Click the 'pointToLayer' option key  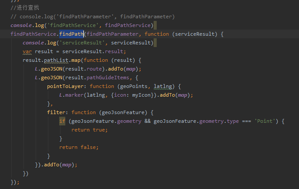click(65, 86)
